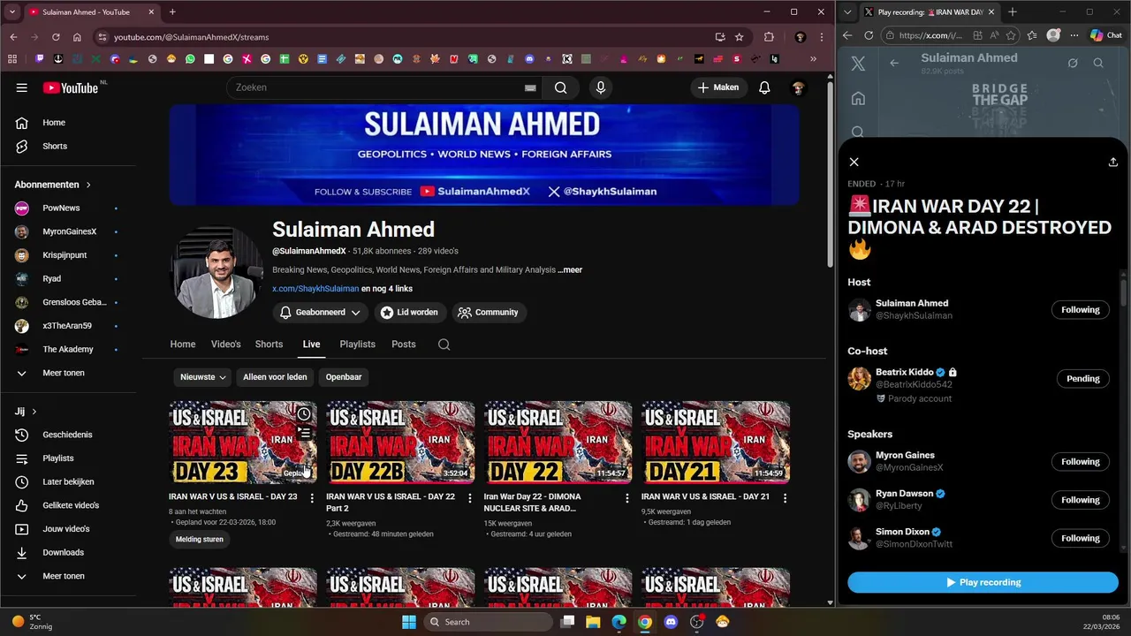Open File Explorer from the taskbar
This screenshot has height=636, width=1131.
coord(593,622)
